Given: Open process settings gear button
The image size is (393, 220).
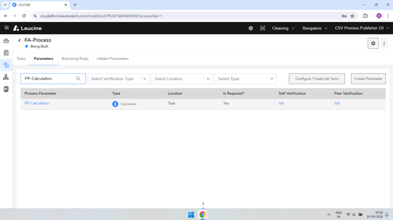Looking at the screenshot, I should [373, 43].
